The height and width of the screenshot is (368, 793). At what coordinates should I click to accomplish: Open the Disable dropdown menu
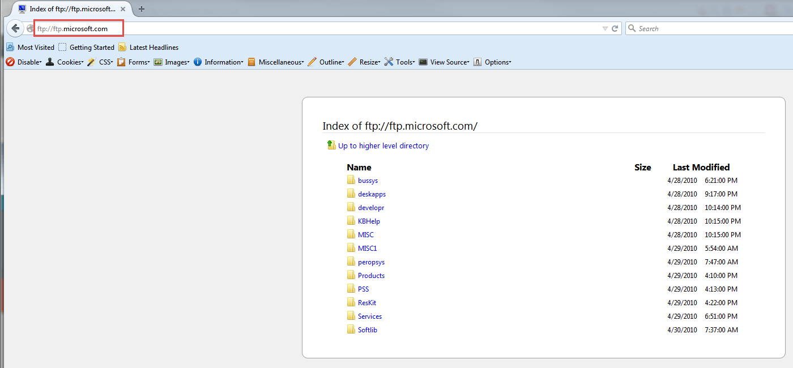pos(24,62)
